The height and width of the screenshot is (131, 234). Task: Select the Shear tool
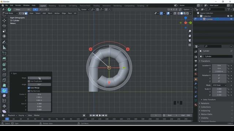click(x=4, y=111)
